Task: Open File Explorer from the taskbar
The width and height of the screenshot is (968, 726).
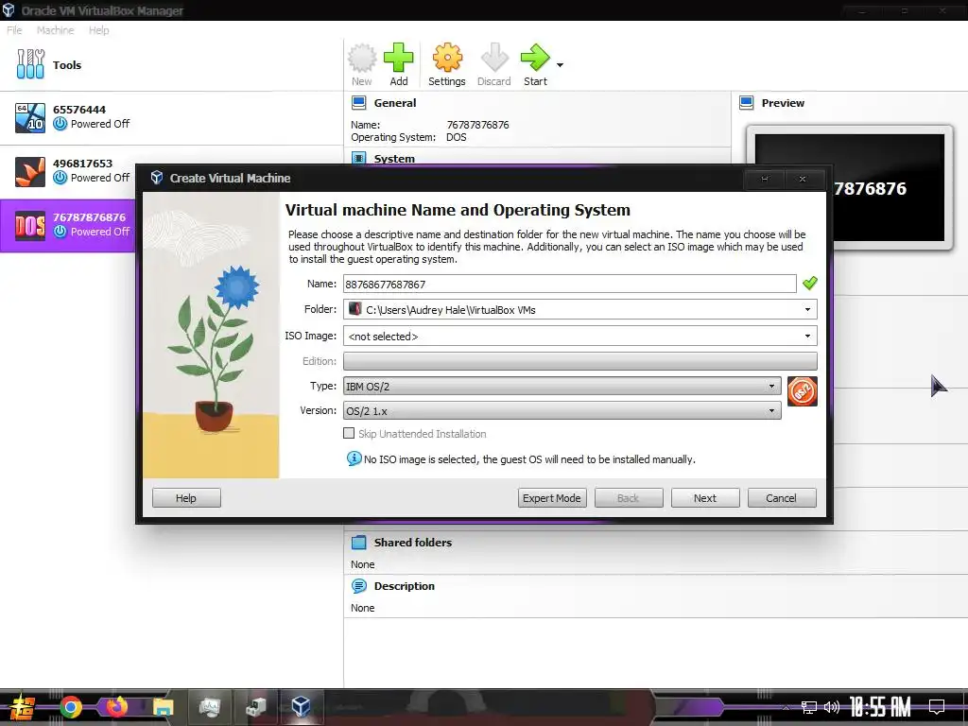Action: (x=163, y=707)
